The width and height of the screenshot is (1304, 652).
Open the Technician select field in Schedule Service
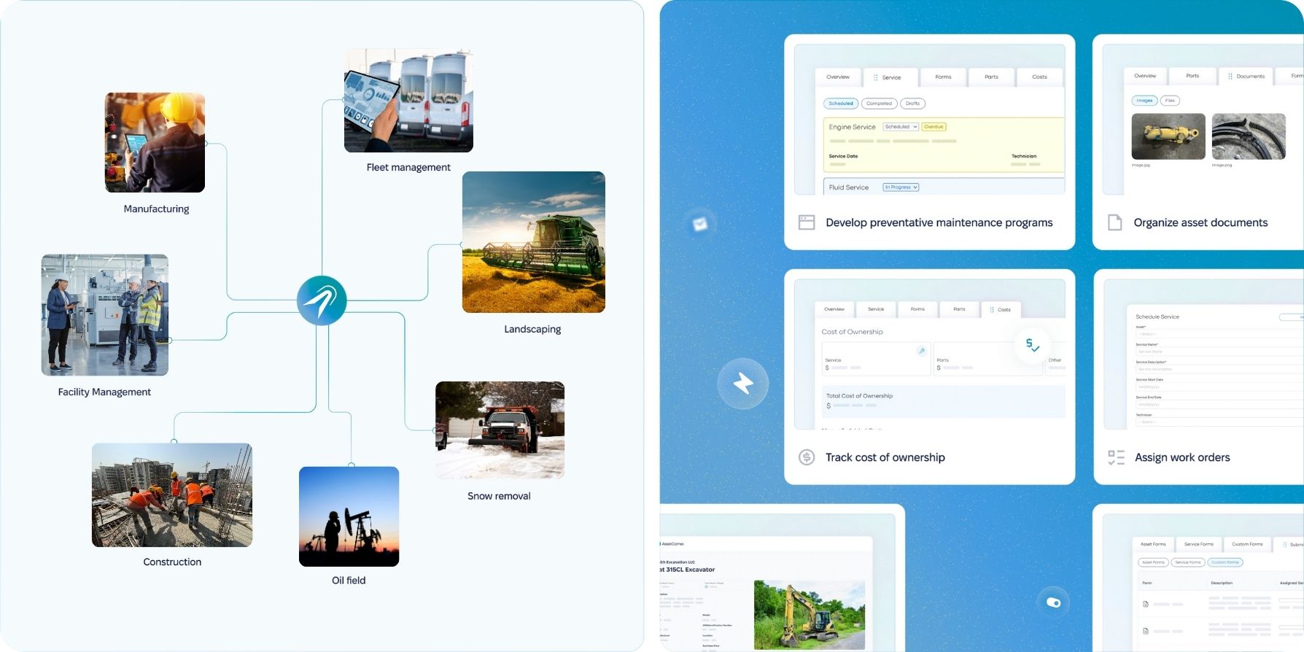click(1219, 422)
